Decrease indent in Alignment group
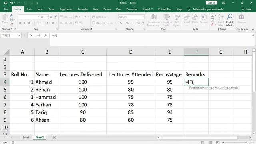The height and width of the screenshot is (144, 256). tap(76, 23)
